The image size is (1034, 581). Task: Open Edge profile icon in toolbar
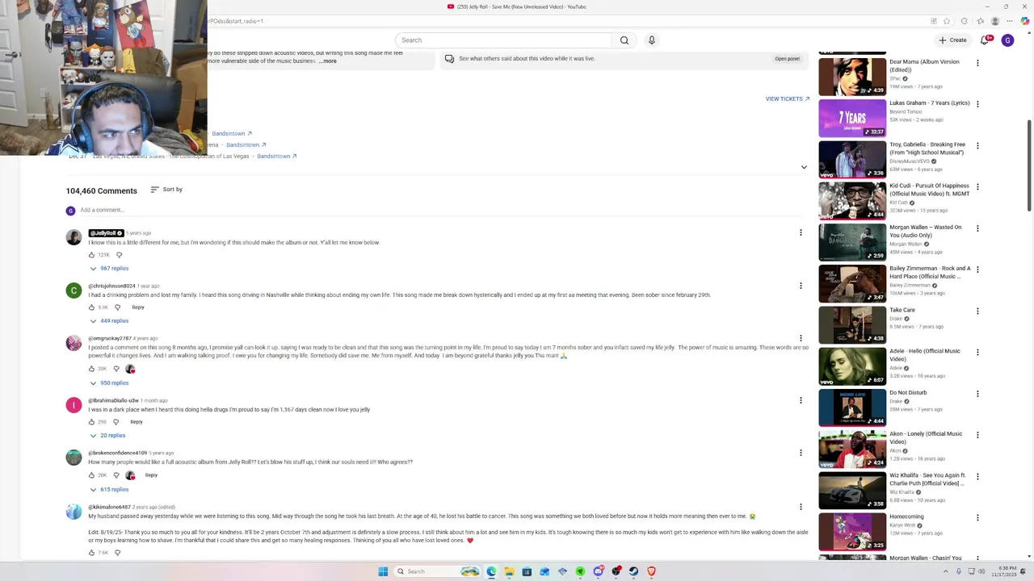tap(995, 21)
